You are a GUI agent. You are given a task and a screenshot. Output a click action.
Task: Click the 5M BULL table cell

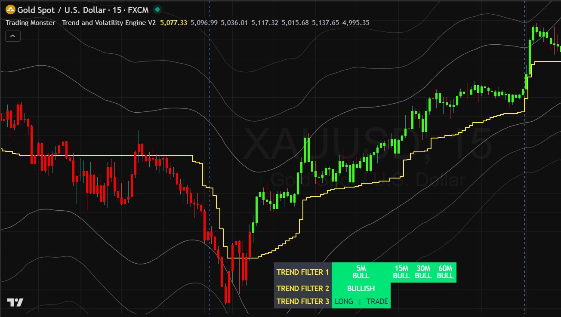361,272
